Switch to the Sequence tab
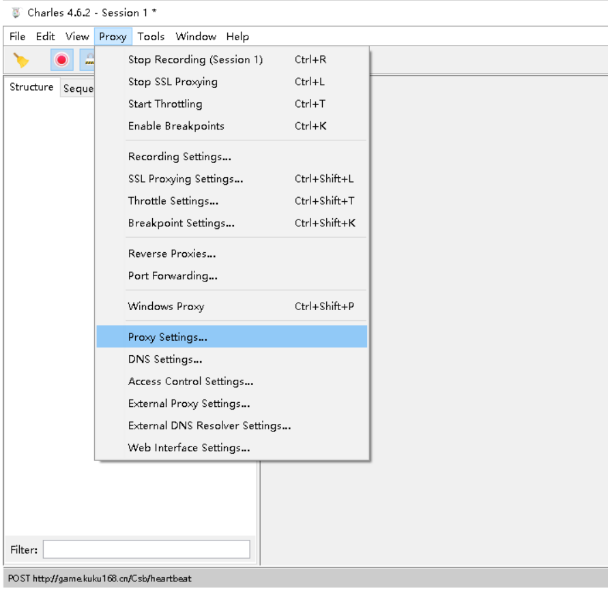 (78, 89)
